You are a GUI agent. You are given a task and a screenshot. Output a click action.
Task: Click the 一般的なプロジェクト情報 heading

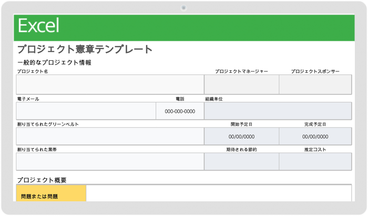[x=54, y=62]
